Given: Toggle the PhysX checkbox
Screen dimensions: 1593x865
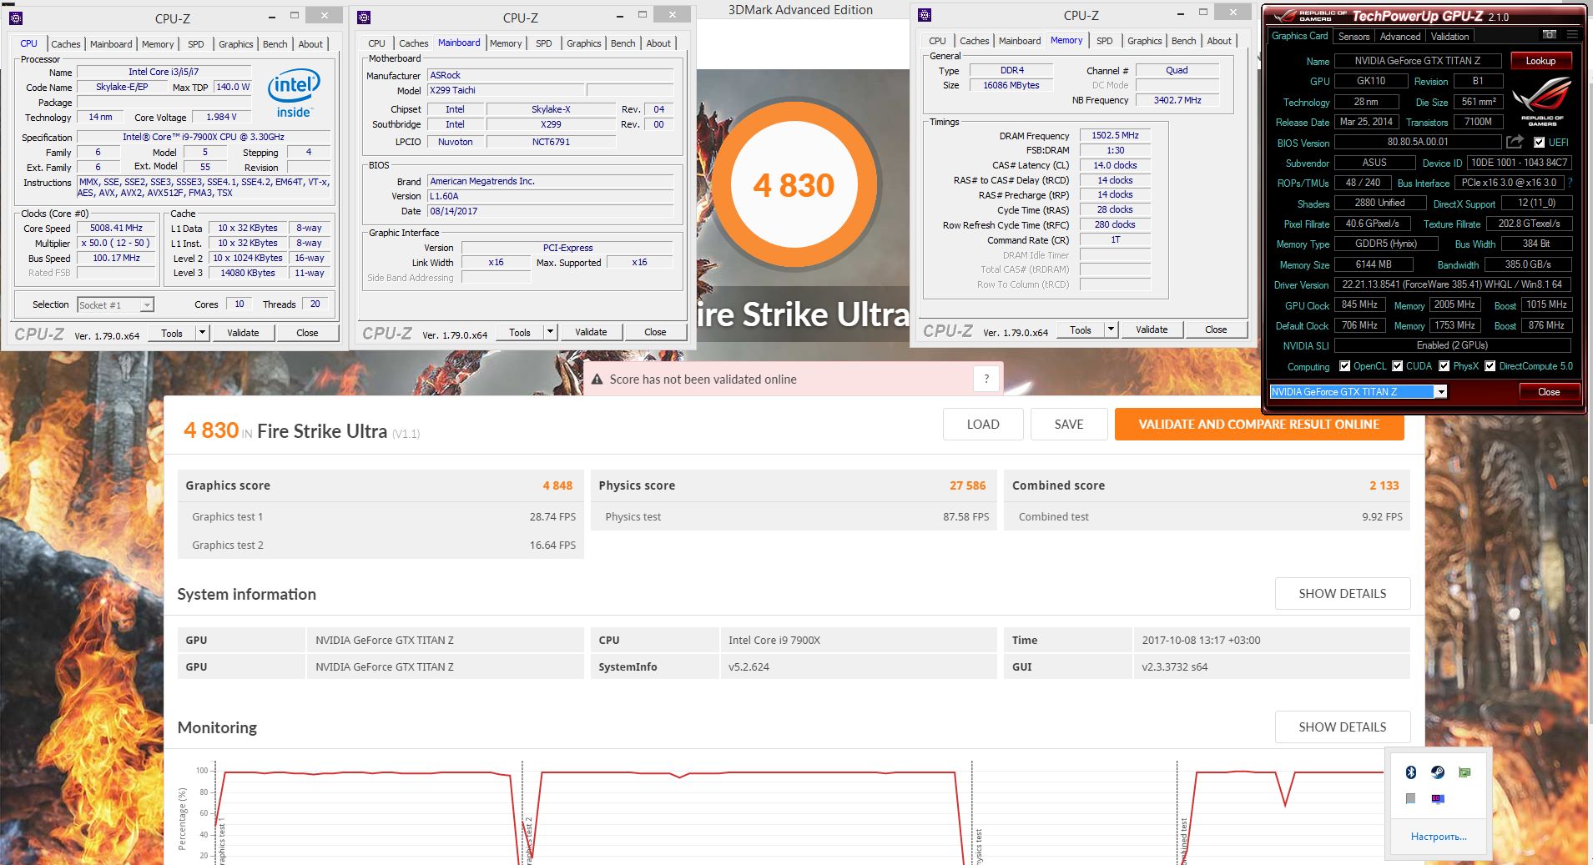Looking at the screenshot, I should pyautogui.click(x=1444, y=366).
